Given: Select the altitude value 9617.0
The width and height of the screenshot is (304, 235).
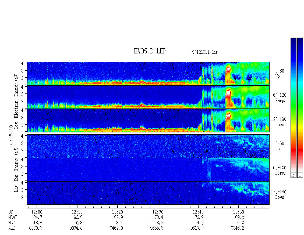Looking at the screenshot, I should point(197,228).
